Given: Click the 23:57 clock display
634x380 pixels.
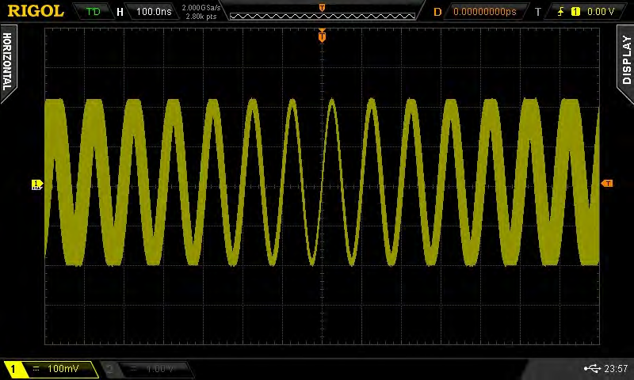Looking at the screenshot, I should (616, 368).
